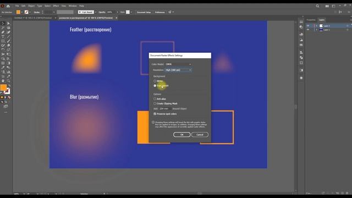Open the stroke color dropdown in control bar
The height and width of the screenshot is (198, 352).
30,12
